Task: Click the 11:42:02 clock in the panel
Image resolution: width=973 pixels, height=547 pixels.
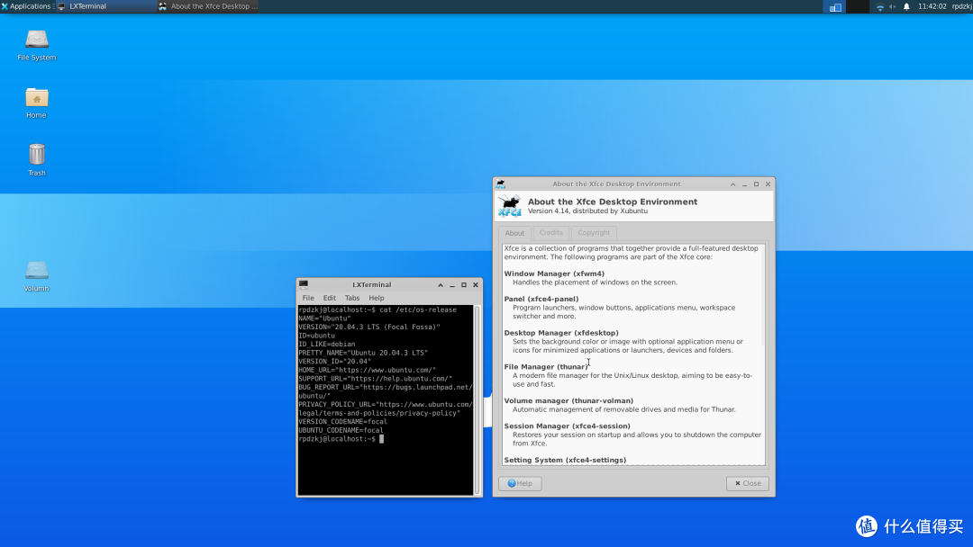Action: (932, 6)
